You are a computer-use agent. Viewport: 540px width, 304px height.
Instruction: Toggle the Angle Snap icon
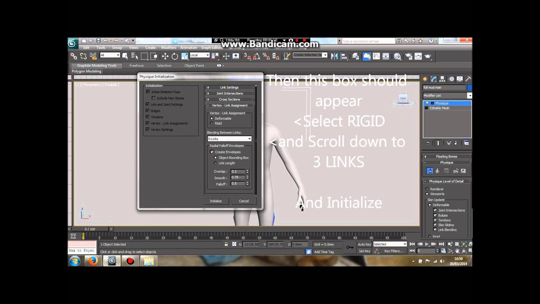(257, 56)
